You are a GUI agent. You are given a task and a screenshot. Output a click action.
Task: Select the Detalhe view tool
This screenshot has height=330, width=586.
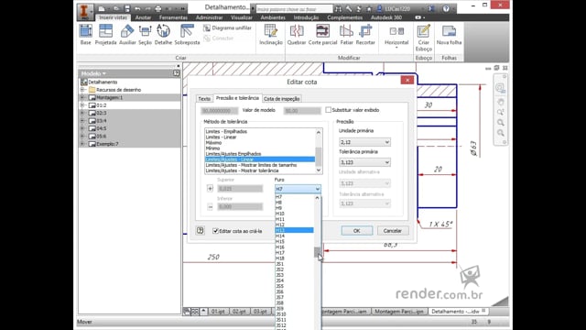click(163, 35)
